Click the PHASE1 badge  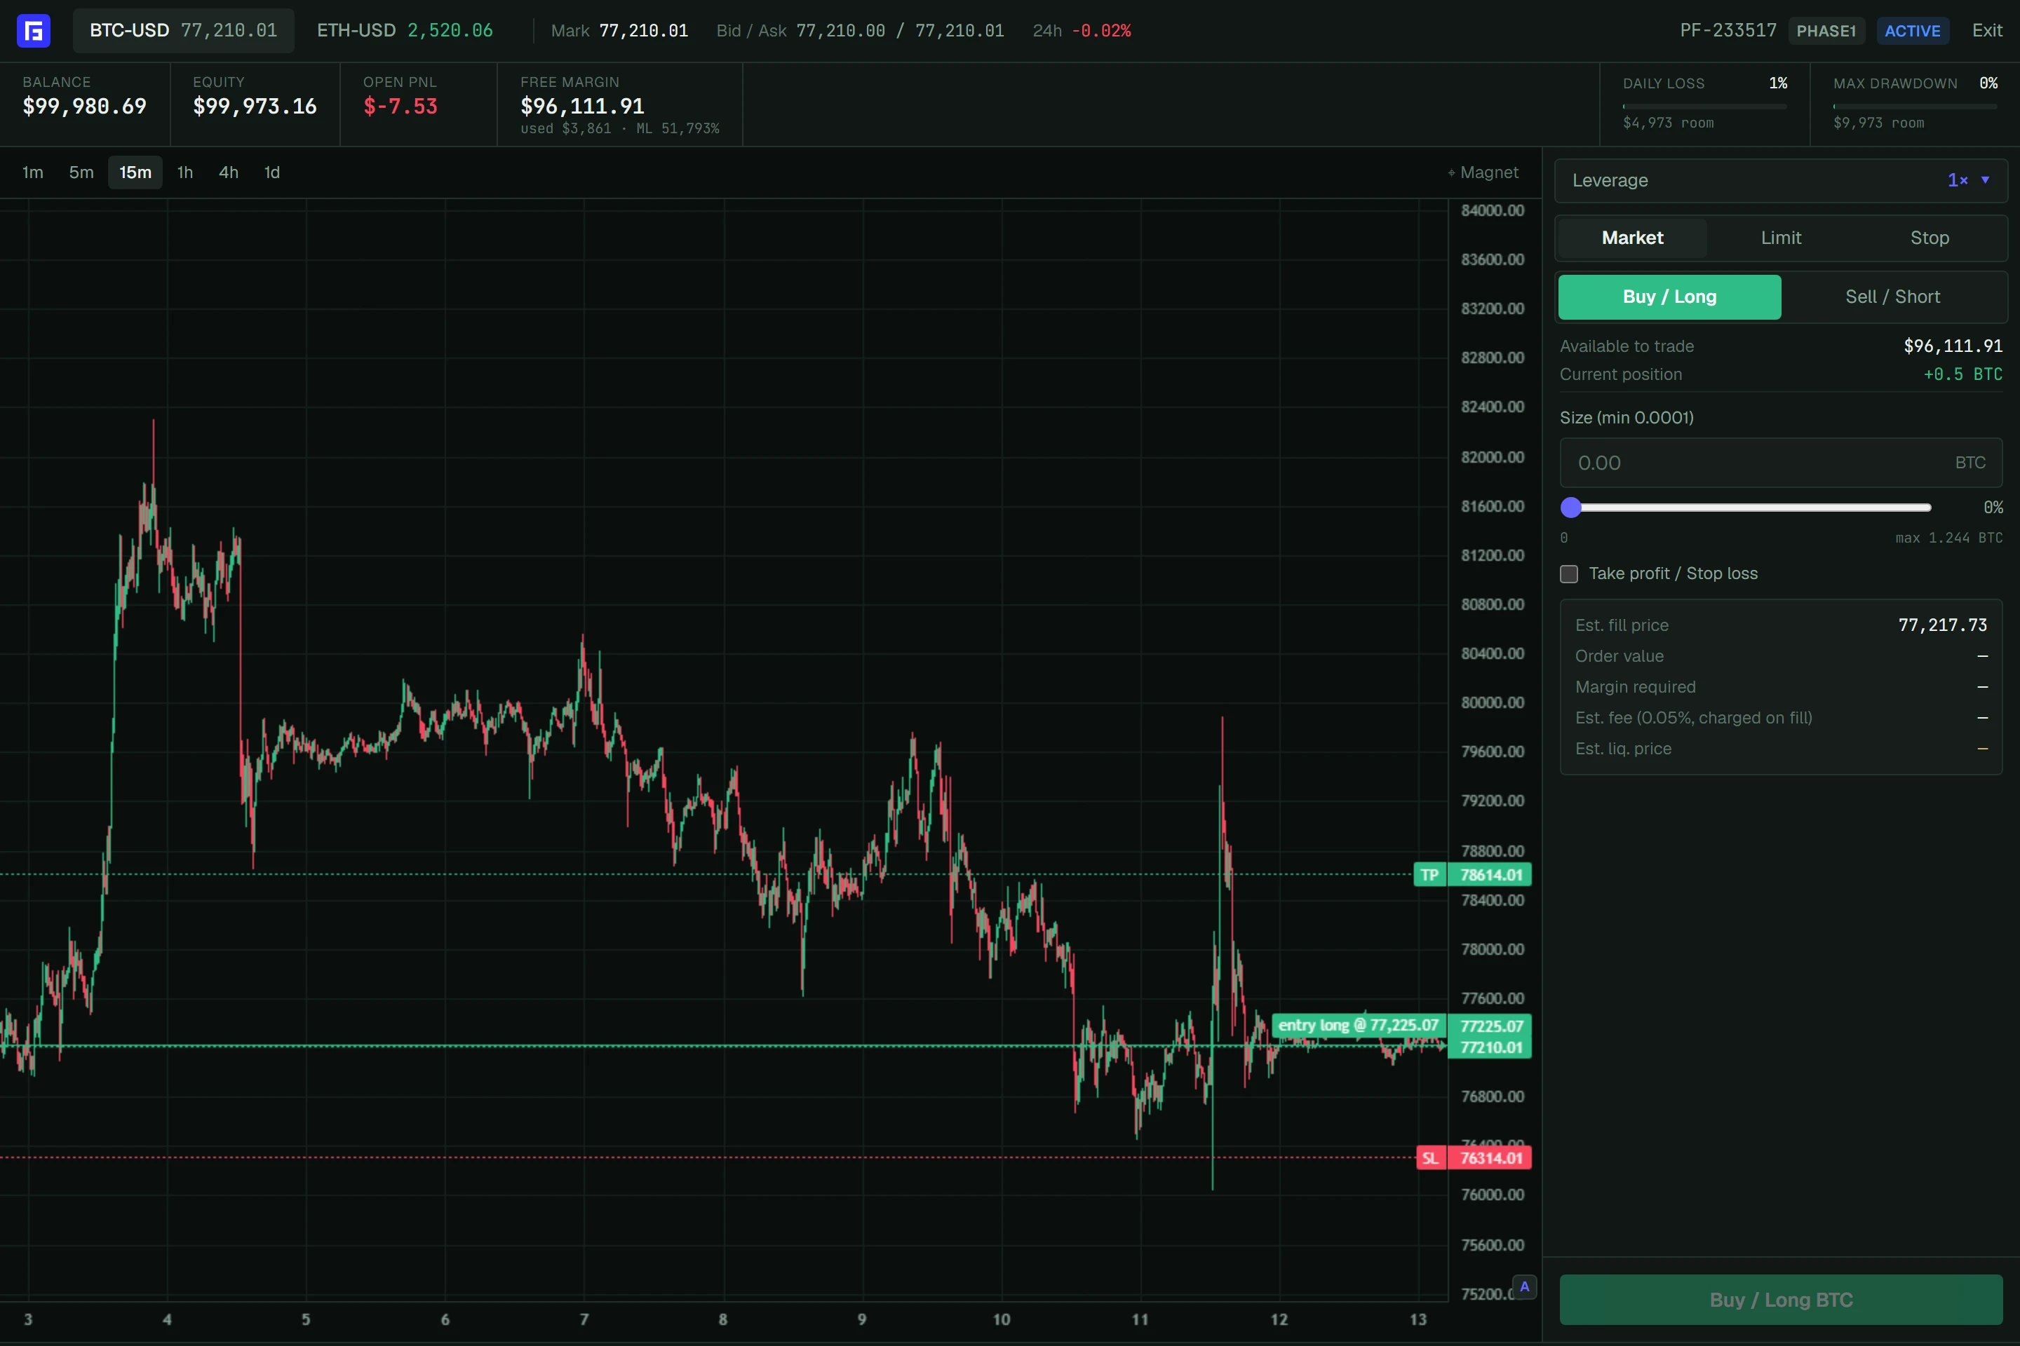click(1826, 31)
